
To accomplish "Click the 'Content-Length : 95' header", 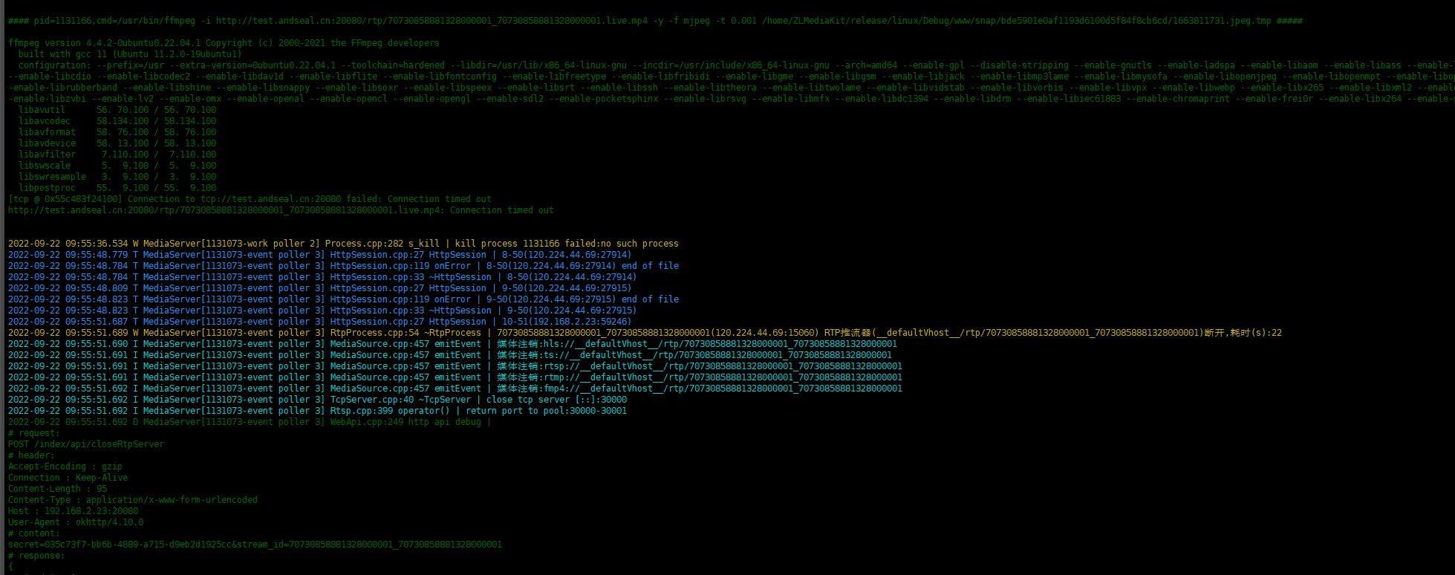I will click(57, 489).
